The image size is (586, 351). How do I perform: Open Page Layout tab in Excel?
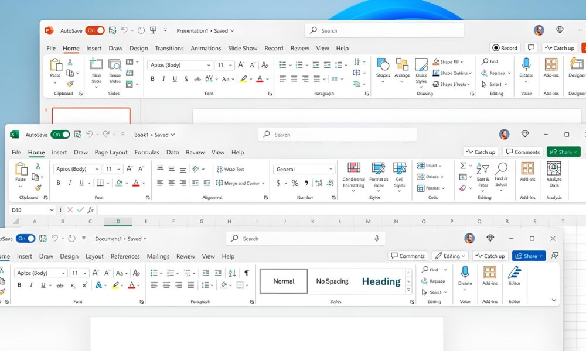(111, 152)
